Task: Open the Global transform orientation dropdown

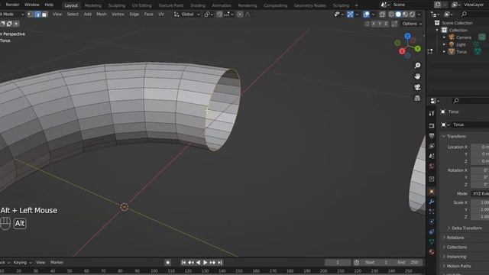Action: (186, 15)
